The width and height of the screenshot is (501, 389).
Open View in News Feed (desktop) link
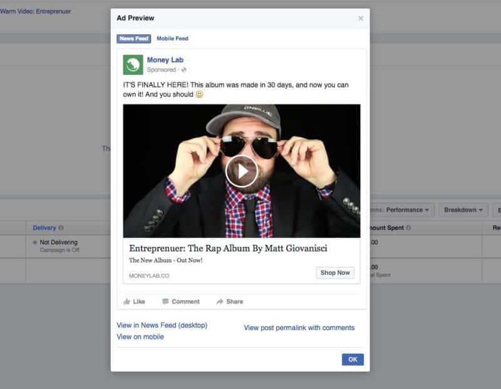point(162,325)
